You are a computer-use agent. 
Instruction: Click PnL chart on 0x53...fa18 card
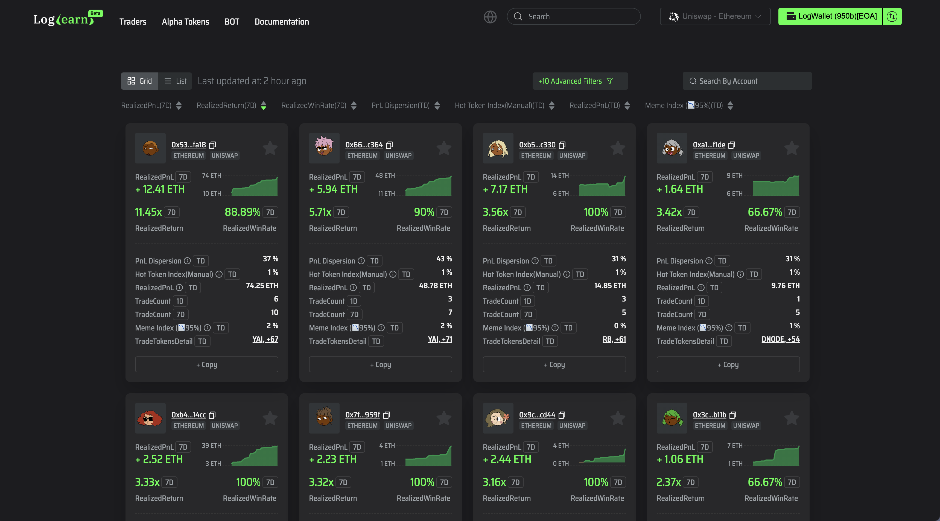(x=254, y=186)
